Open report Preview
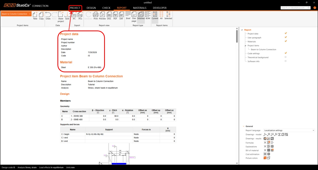The image size is (318, 170). click(x=102, y=15)
